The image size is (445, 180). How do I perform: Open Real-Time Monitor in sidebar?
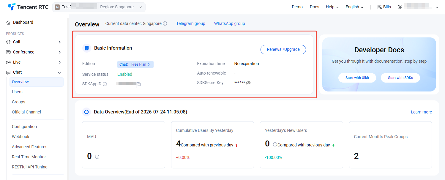[x=29, y=157]
